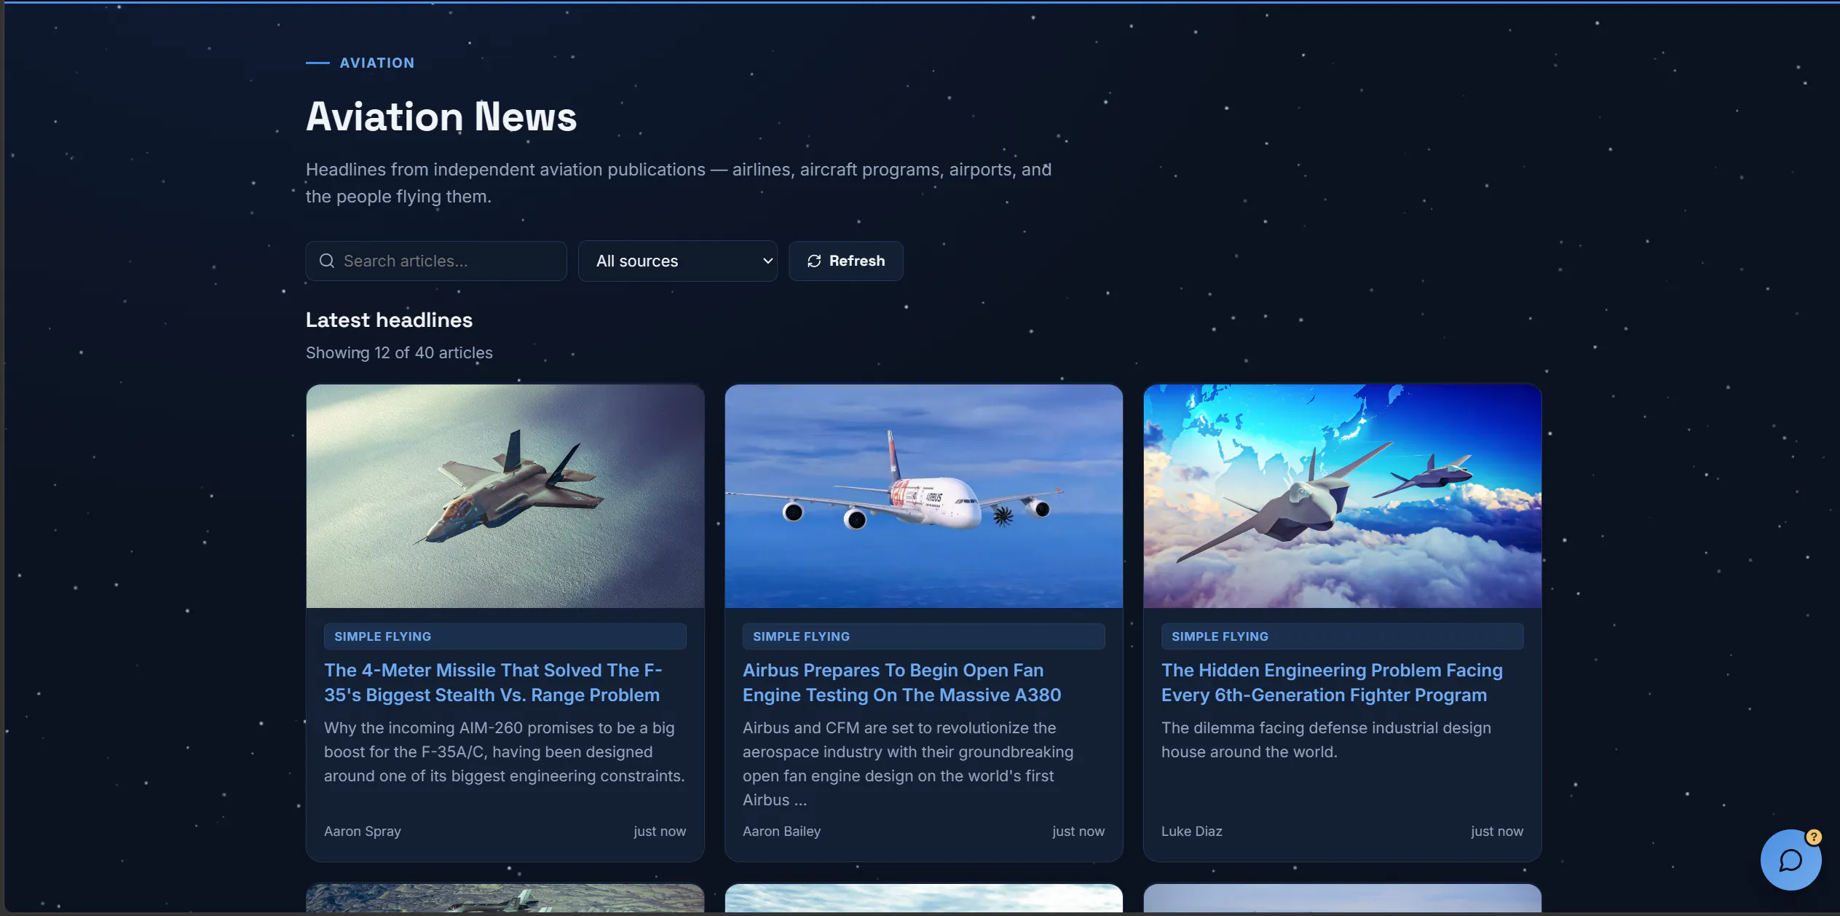Click author name Aaron Spray
Image resolution: width=1840 pixels, height=916 pixels.
coord(363,831)
